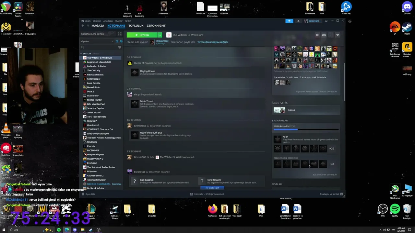Screen dimensions: 415x233
Task: Open Riot Client desktop shortcut
Action: click(x=6, y=150)
